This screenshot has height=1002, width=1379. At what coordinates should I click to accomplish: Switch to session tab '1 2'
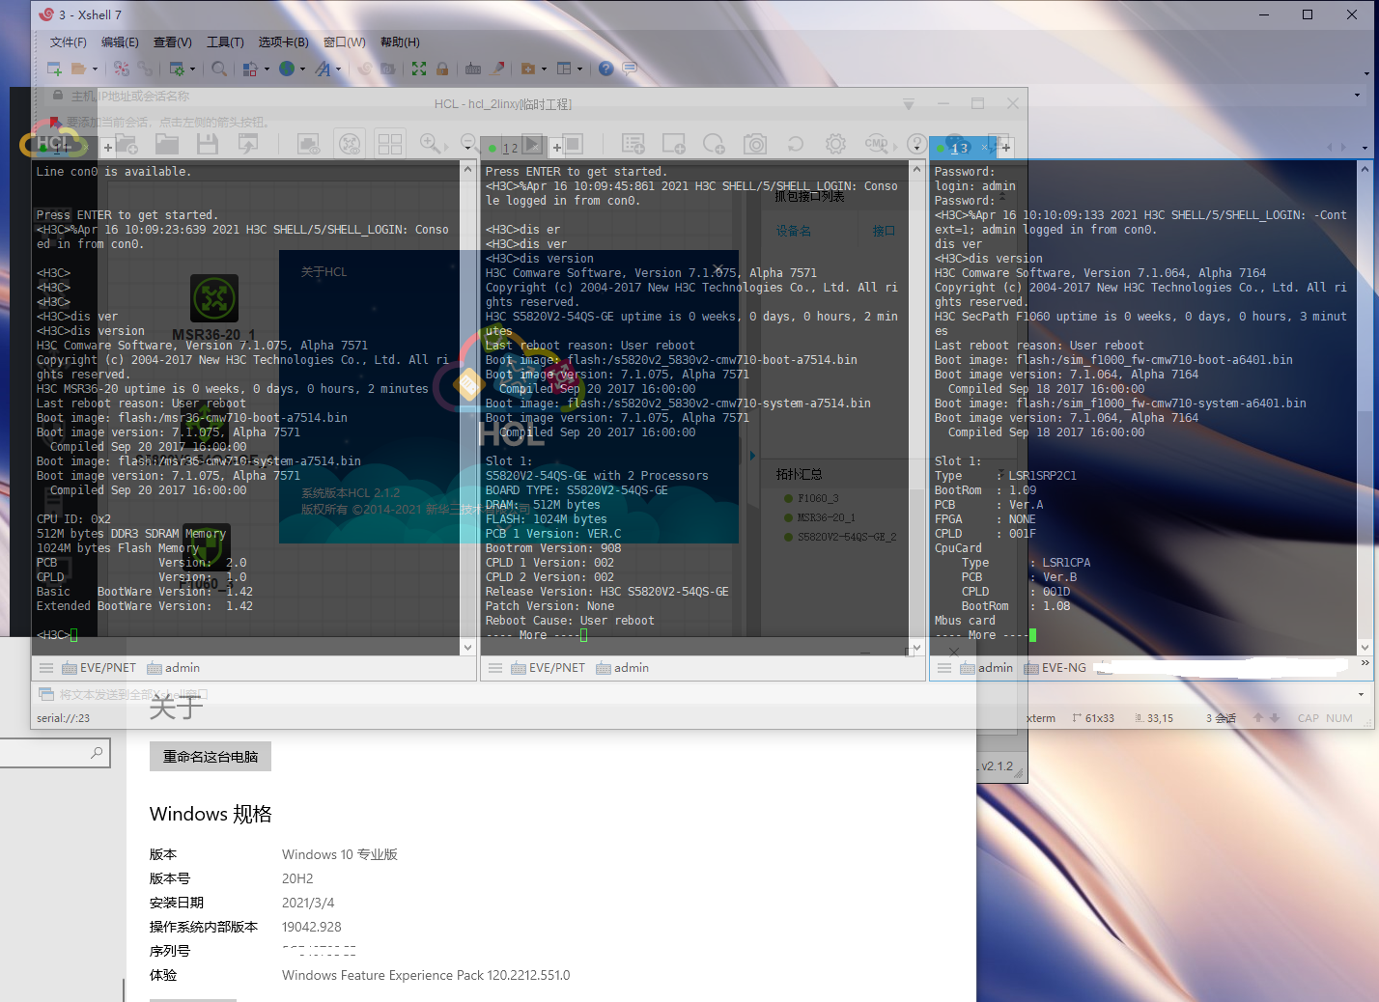[x=510, y=148]
